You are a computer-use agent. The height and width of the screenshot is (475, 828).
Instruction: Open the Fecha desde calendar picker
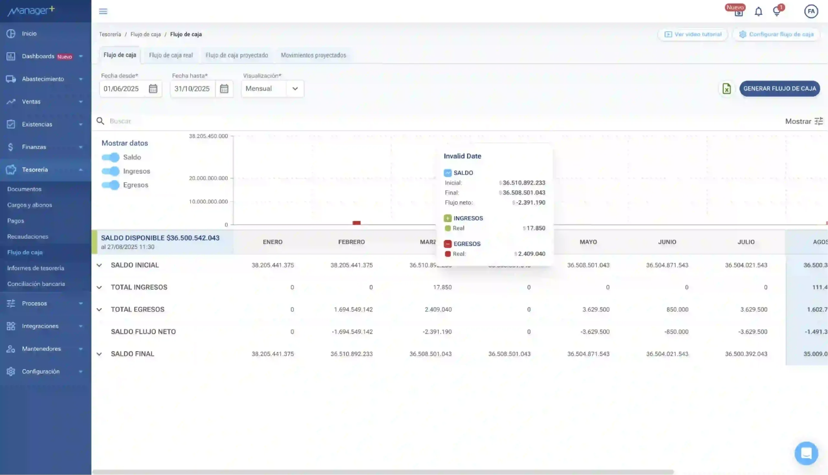153,89
